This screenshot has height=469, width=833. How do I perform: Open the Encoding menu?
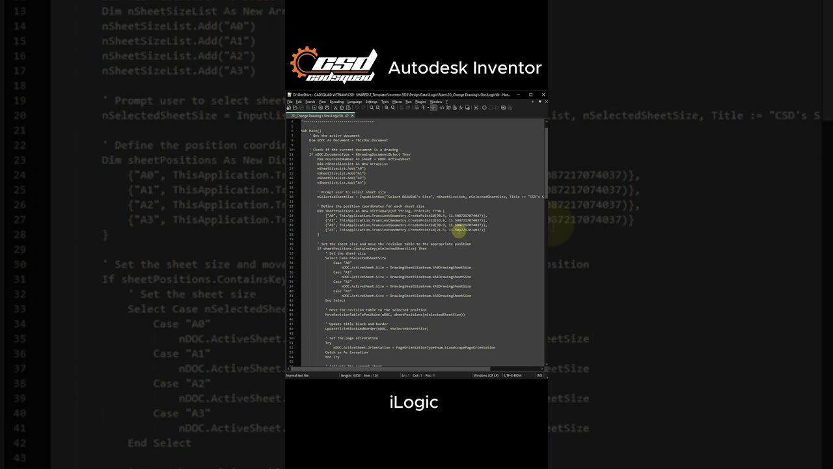(336, 102)
